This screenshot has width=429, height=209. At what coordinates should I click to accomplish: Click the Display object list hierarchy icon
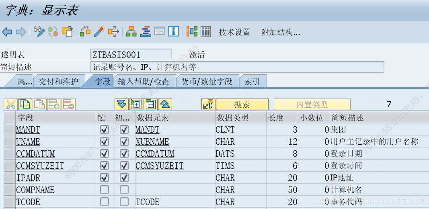(131, 32)
